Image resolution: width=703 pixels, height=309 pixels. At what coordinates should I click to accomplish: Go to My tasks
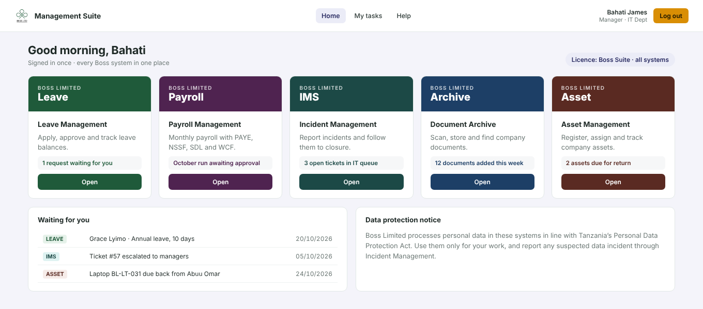tap(368, 16)
